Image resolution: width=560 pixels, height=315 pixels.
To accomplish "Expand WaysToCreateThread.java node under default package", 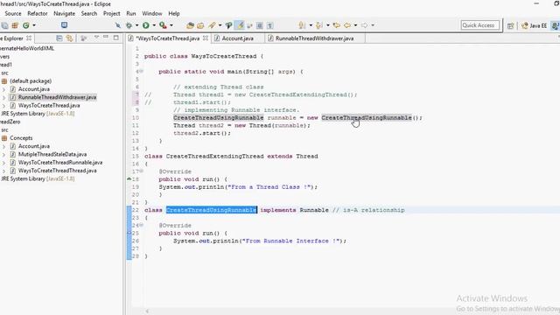I will click(3, 105).
